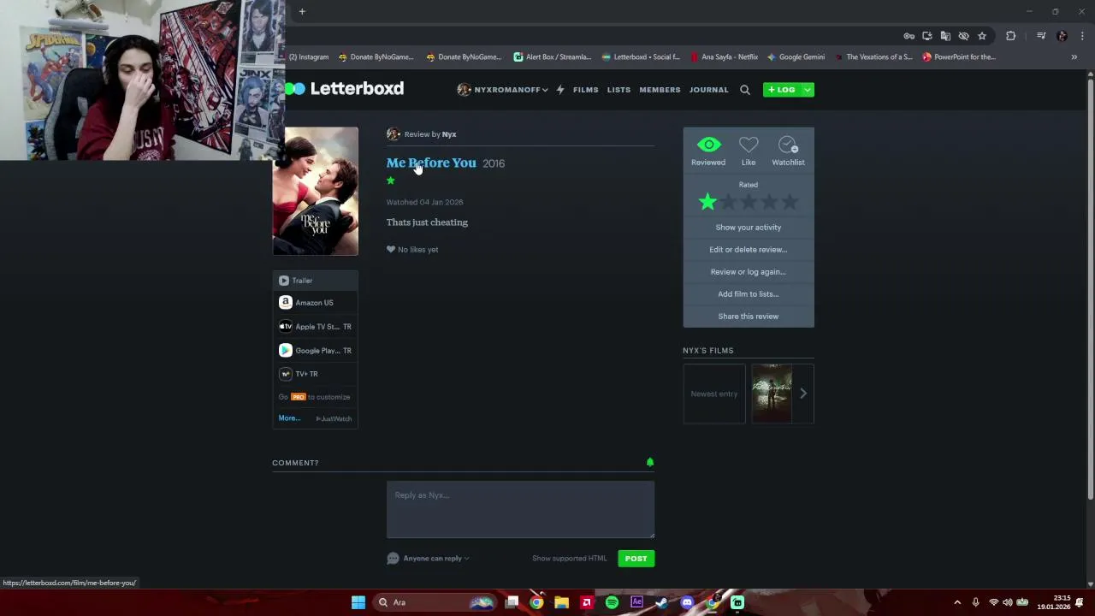This screenshot has width=1095, height=616.
Task: Go to the LISTS menu
Action: (x=619, y=89)
